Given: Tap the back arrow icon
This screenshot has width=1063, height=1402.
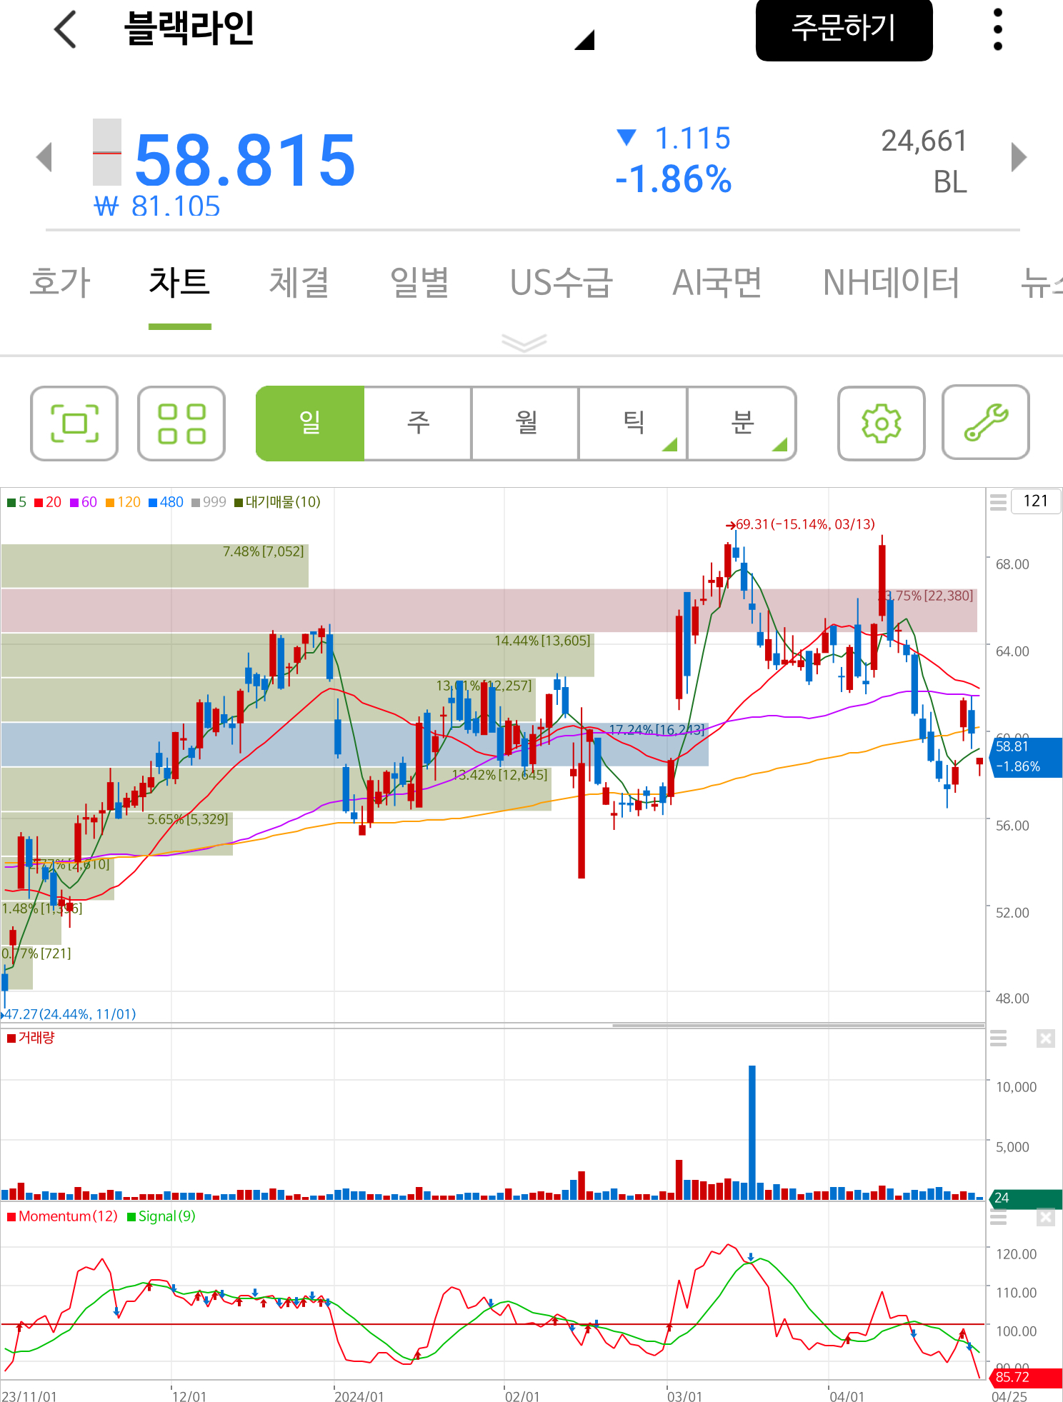Looking at the screenshot, I should tap(66, 29).
